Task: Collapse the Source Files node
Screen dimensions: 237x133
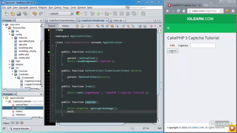Action: click(7, 28)
